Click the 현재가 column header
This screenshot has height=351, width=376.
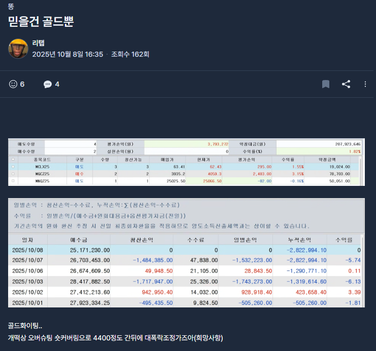point(204,160)
